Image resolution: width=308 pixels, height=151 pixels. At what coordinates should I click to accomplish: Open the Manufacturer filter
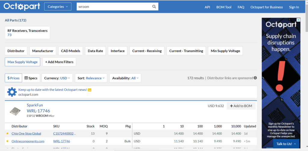[x=43, y=51]
